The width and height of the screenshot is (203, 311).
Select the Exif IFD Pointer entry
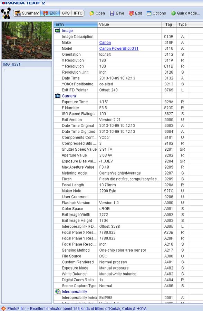[75, 90]
